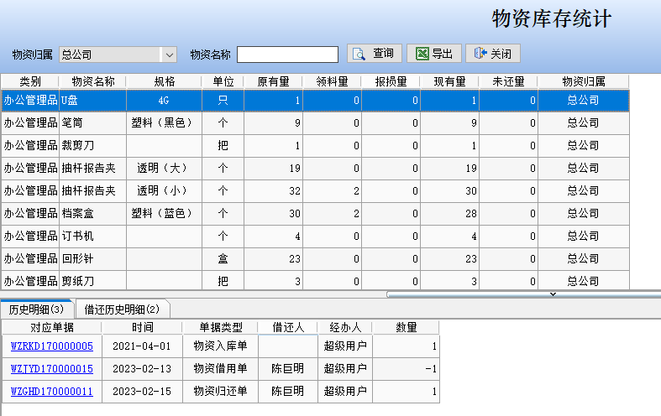This screenshot has width=661, height=416.
Task: Switch to 历史明细(3) tab
Action: [36, 309]
